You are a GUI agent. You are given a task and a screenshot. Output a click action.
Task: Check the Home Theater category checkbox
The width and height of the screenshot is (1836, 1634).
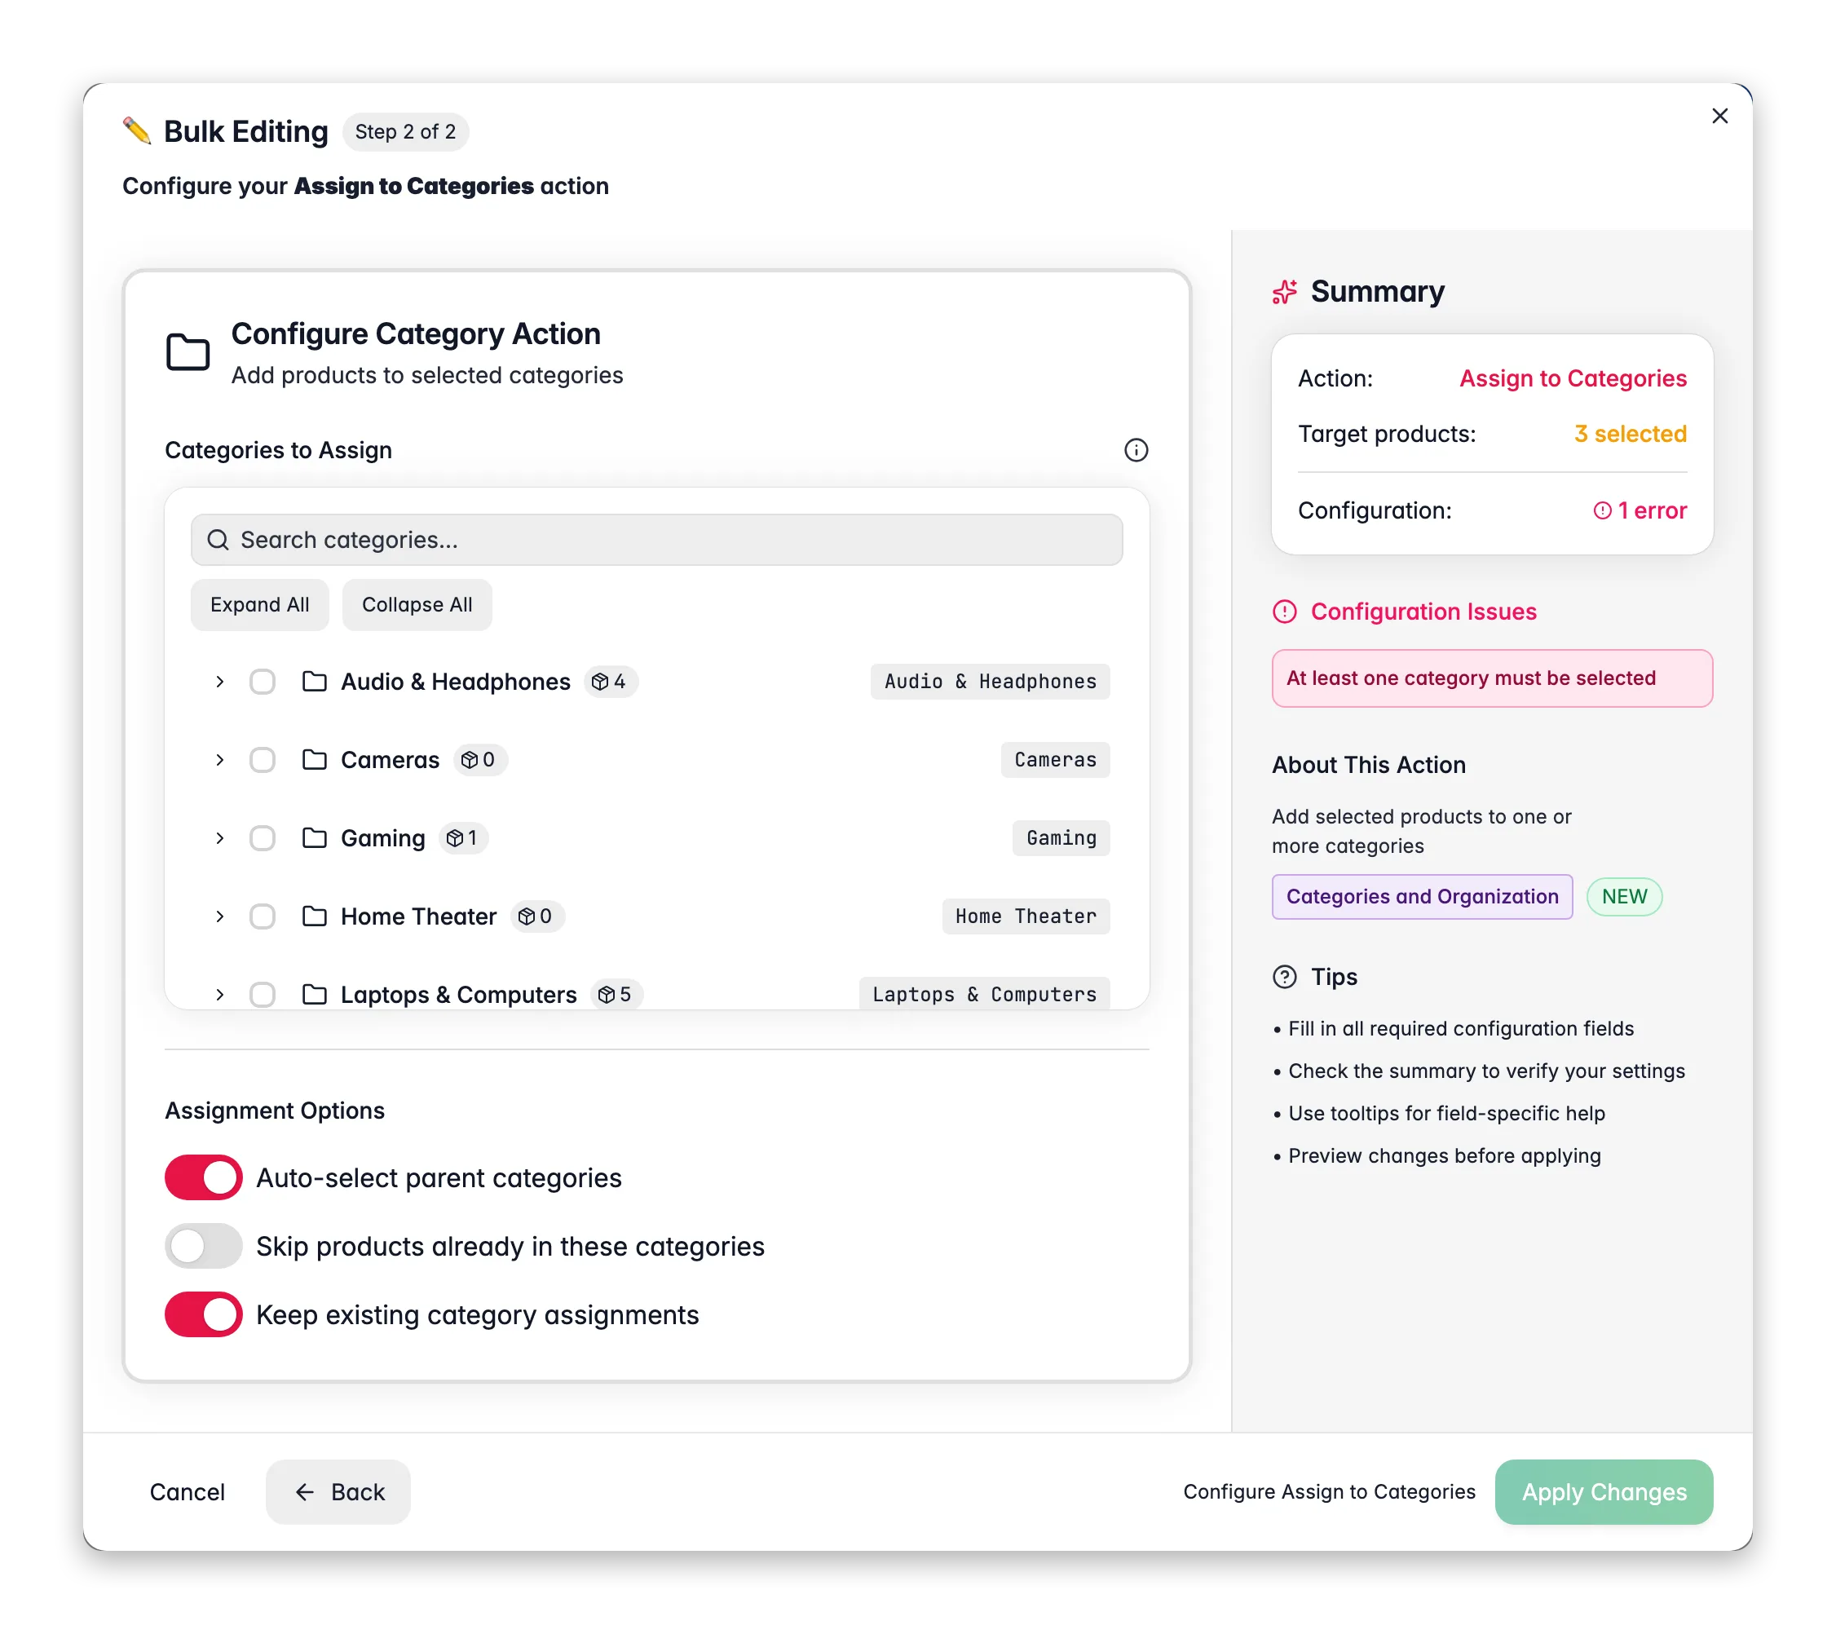click(263, 916)
